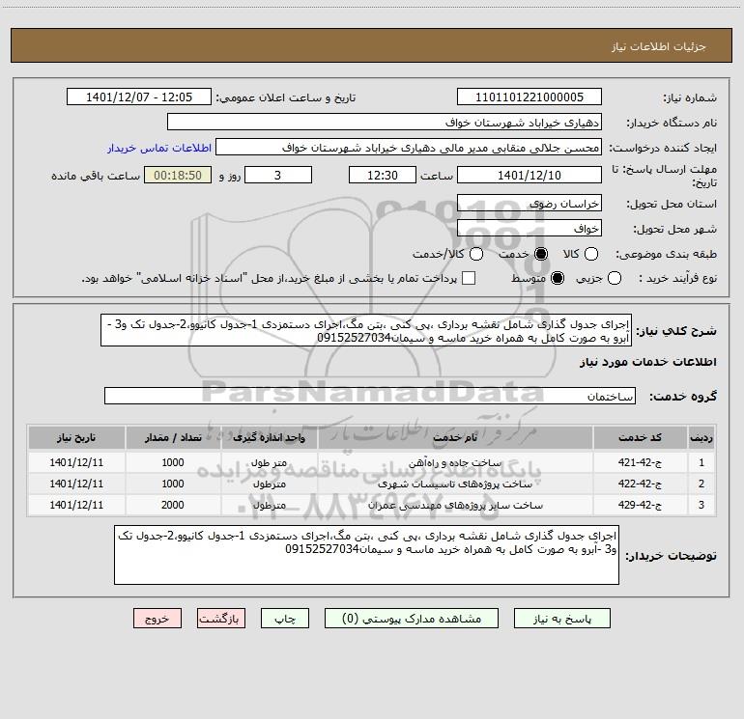Click the کد خدمت column header
744x719 pixels.
(640, 437)
